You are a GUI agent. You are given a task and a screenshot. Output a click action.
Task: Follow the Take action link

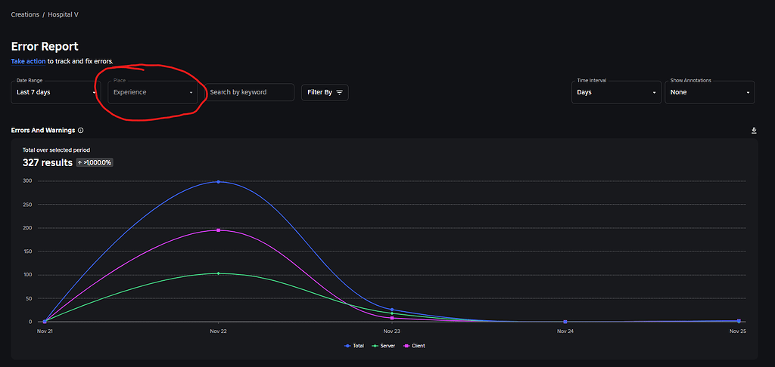coord(28,62)
